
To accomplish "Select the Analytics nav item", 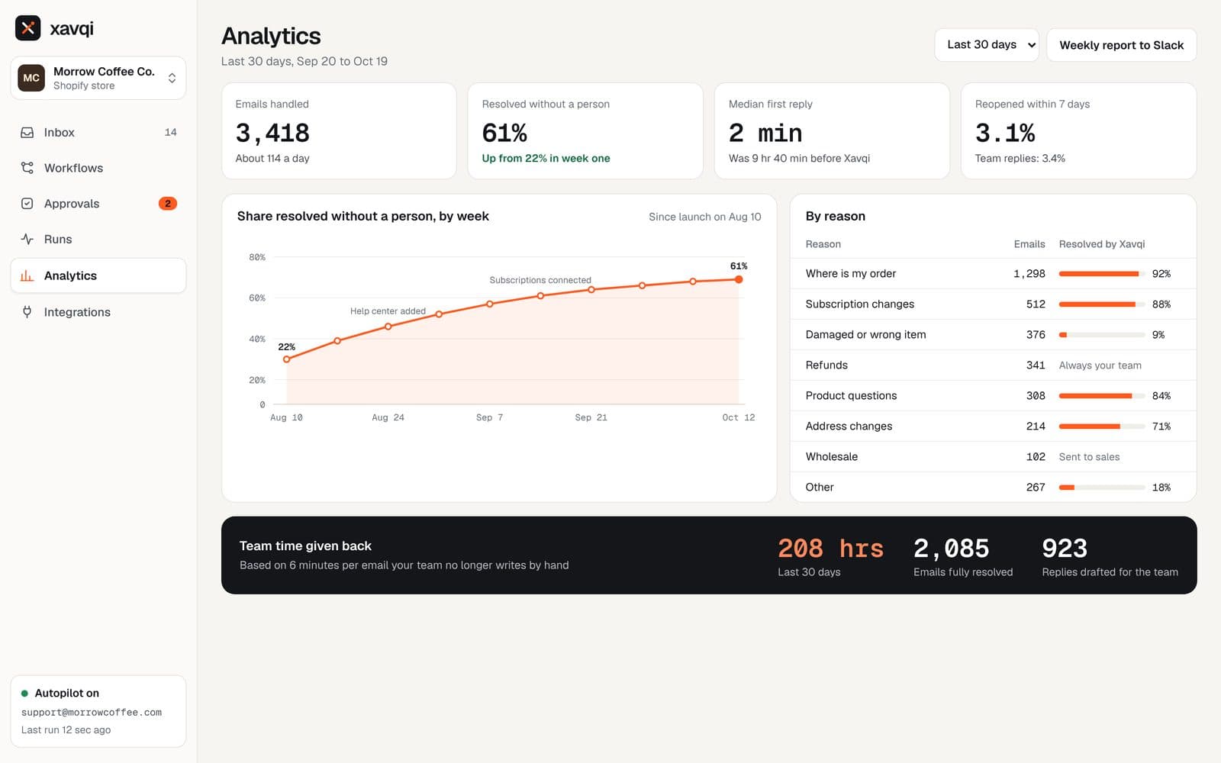I will [x=98, y=275].
